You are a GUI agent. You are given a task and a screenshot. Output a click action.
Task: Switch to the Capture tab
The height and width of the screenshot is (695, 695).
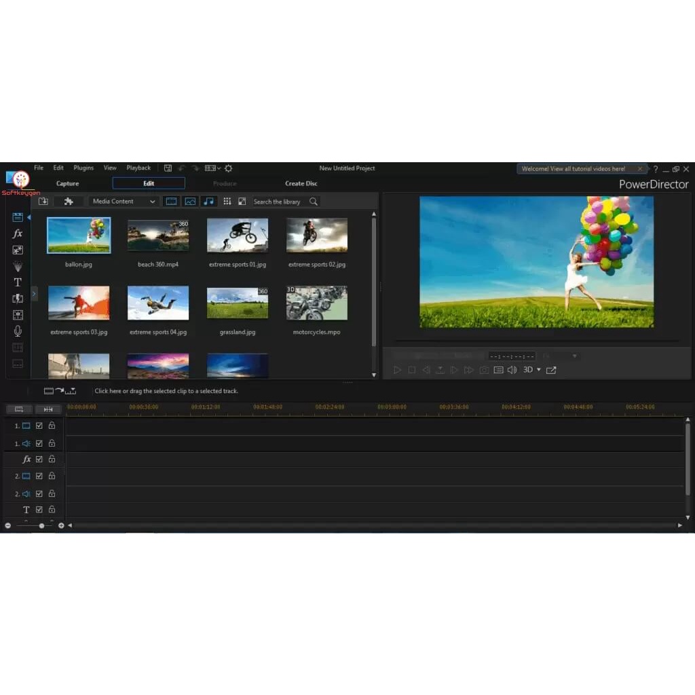pyautogui.click(x=67, y=183)
